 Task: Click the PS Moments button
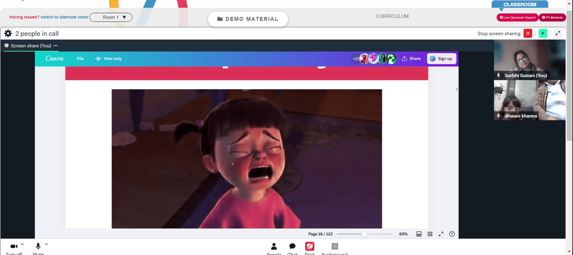point(552,17)
